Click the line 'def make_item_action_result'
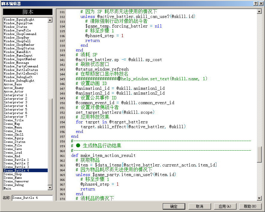Image resolution: width=265 pixels, height=212 pixels. point(103,155)
